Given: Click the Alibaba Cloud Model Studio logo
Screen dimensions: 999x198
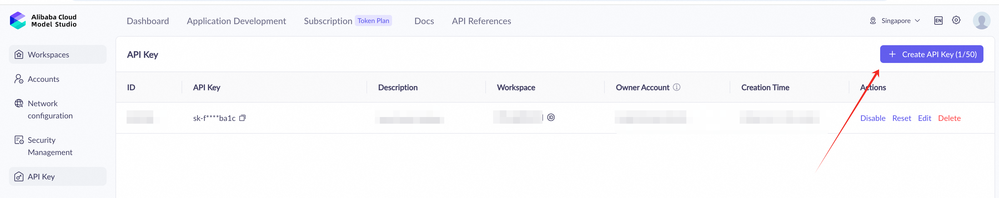Looking at the screenshot, I should [x=43, y=21].
